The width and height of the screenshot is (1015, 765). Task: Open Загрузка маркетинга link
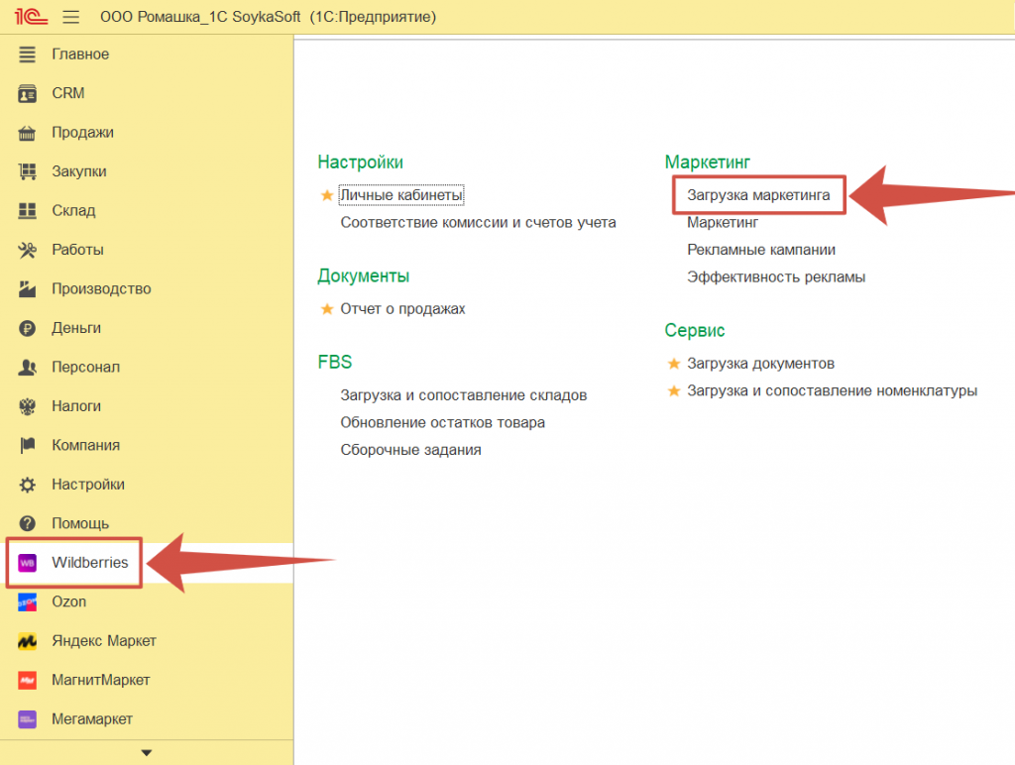tap(758, 196)
